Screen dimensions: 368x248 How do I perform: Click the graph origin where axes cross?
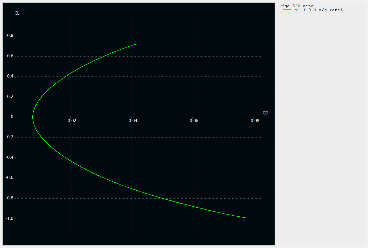pyautogui.click(x=16, y=117)
